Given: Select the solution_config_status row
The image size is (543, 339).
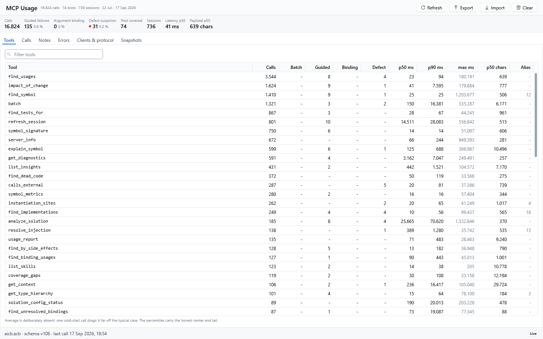Looking at the screenshot, I should [x=270, y=302].
